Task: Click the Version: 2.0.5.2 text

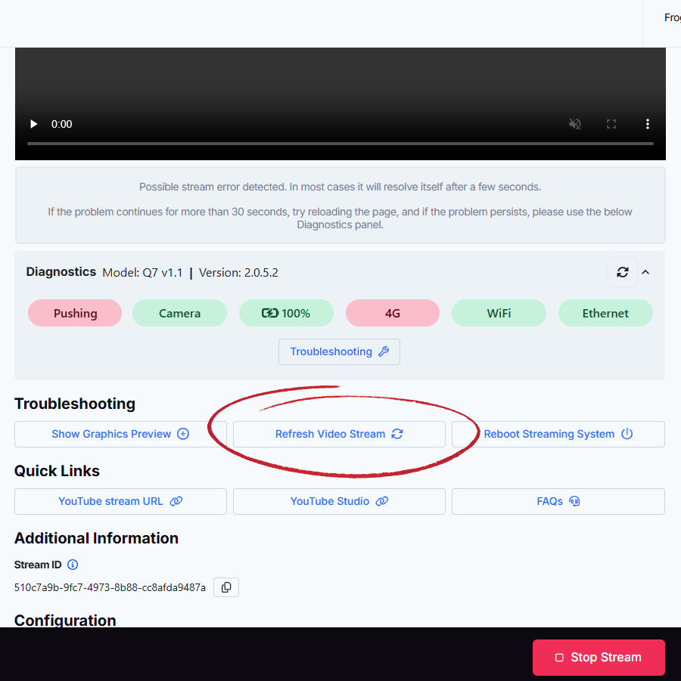Action: tap(238, 273)
